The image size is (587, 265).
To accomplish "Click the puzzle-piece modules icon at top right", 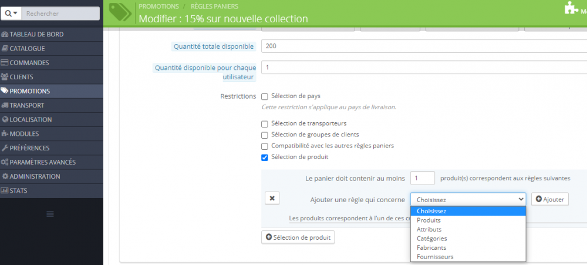I will tap(571, 8).
